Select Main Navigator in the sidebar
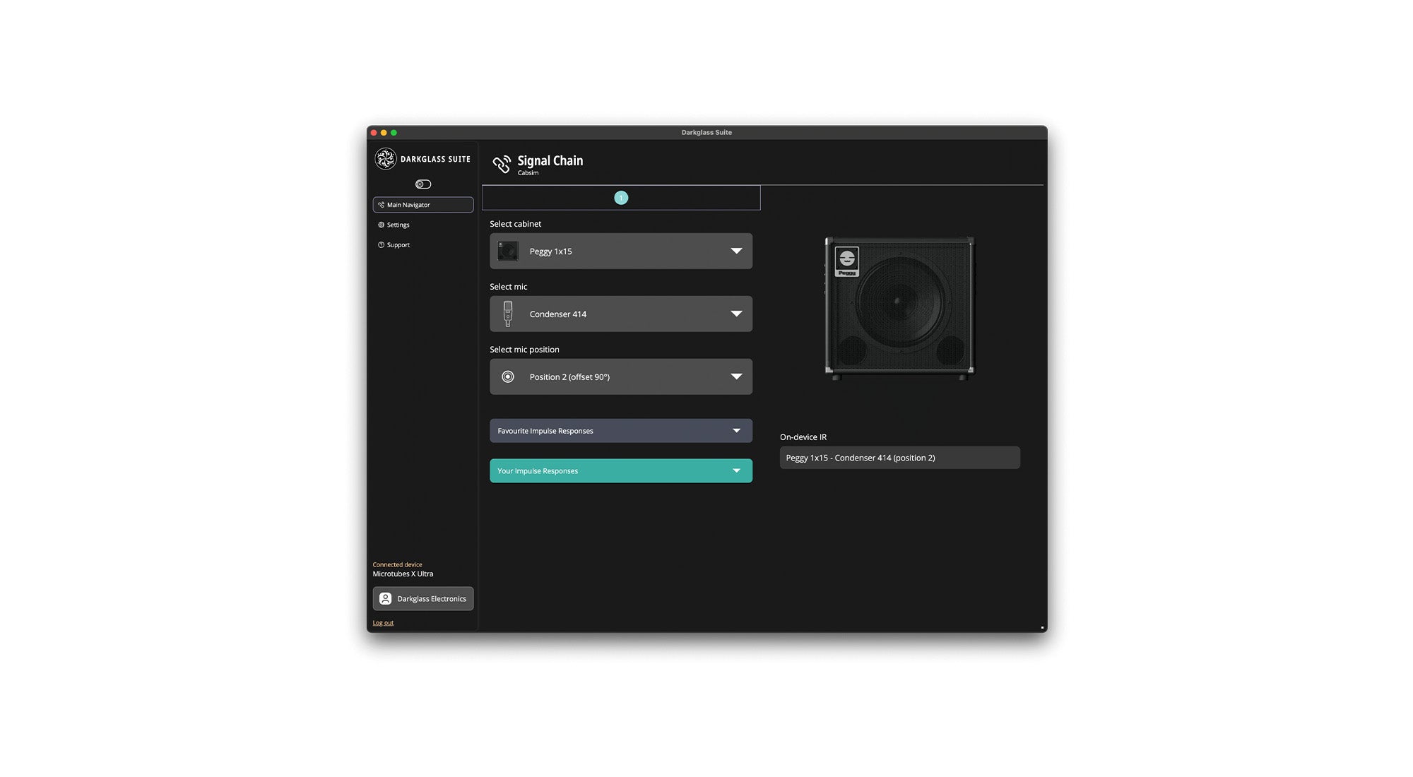 pyautogui.click(x=422, y=205)
